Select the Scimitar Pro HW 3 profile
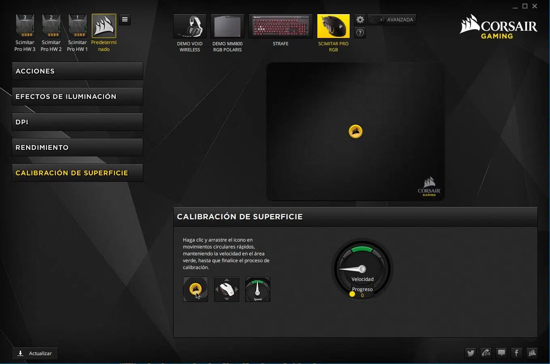Image resolution: width=550 pixels, height=364 pixels. (25, 33)
